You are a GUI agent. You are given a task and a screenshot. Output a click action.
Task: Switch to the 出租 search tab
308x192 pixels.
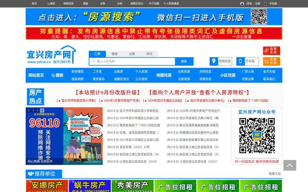[132, 54]
